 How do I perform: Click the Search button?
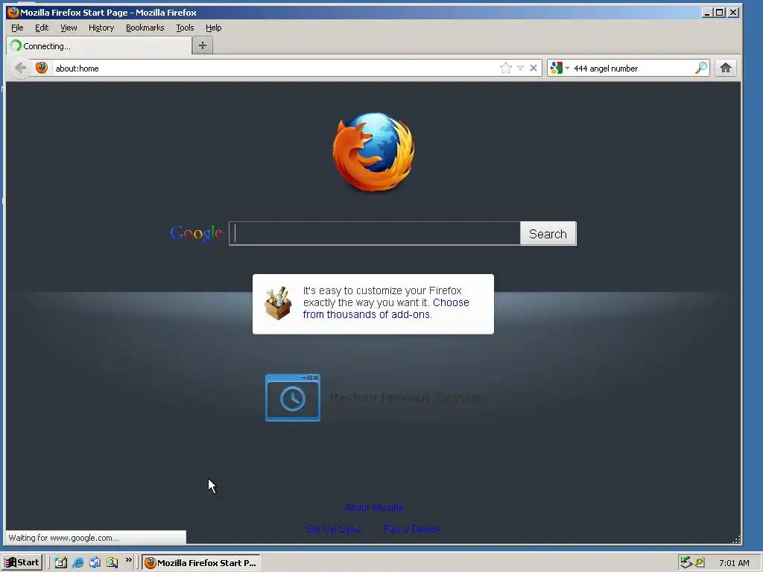point(548,233)
